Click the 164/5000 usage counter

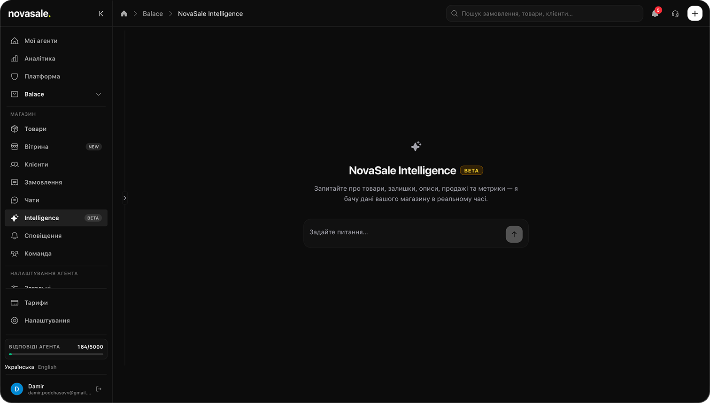[90, 347]
